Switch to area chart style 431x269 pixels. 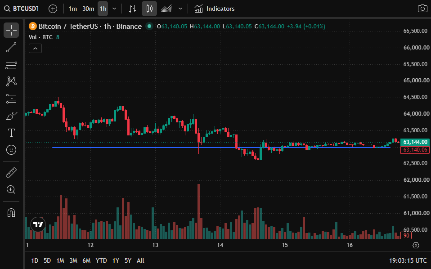tap(166, 9)
